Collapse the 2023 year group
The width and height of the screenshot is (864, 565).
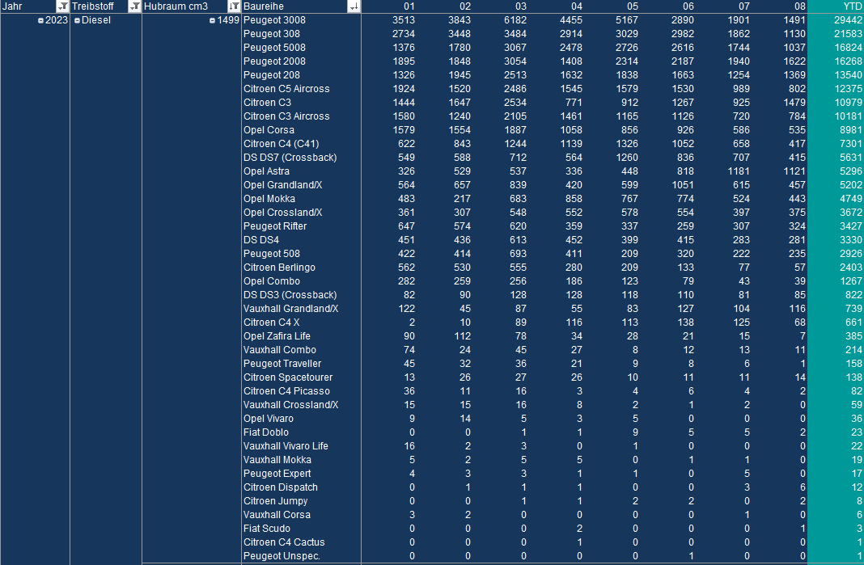pos(40,20)
